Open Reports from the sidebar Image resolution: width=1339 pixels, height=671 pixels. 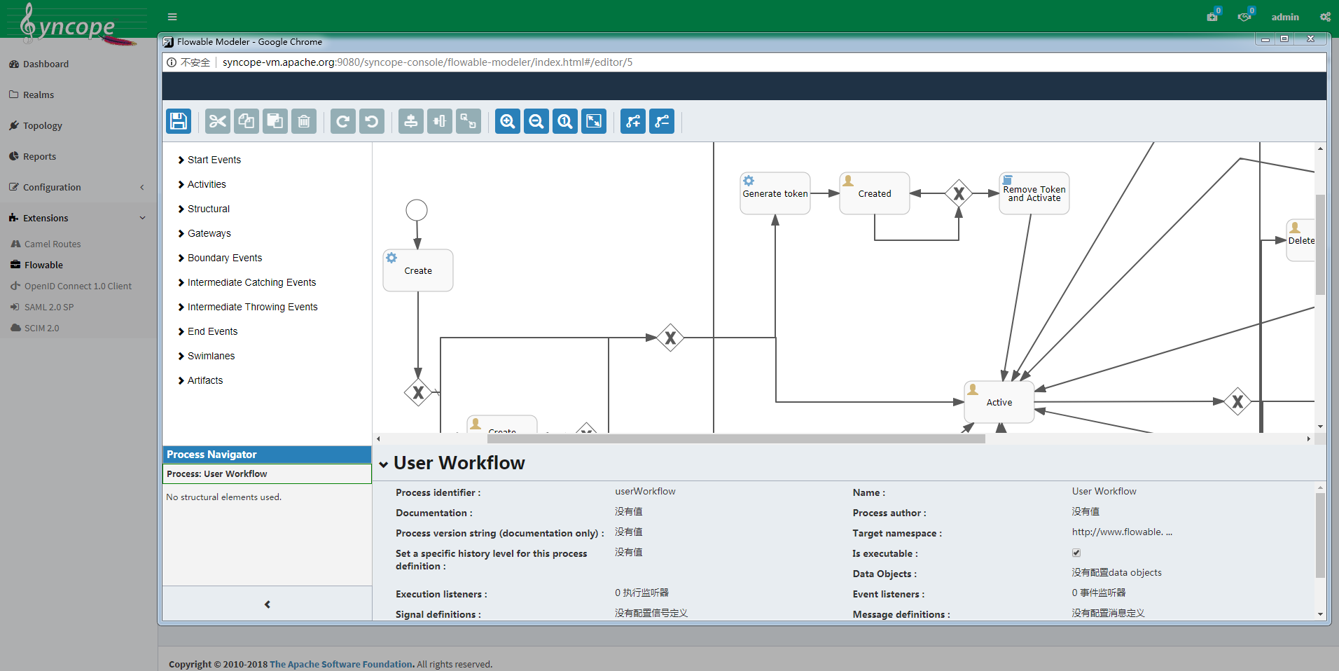(x=39, y=156)
